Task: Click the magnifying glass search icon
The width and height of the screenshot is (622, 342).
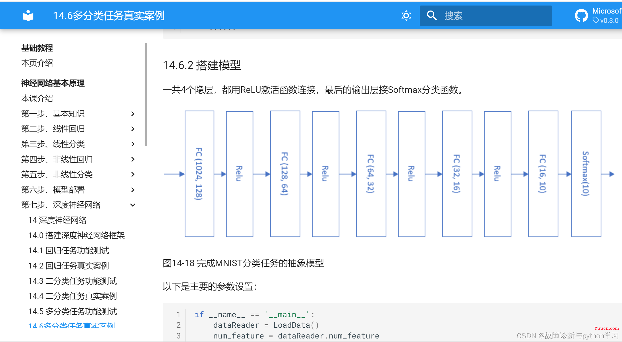Action: point(432,16)
